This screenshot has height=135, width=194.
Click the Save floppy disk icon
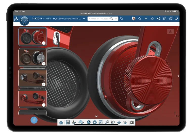(x=67, y=122)
